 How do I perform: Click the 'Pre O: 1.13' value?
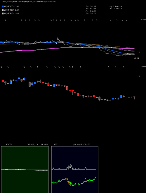91,6
